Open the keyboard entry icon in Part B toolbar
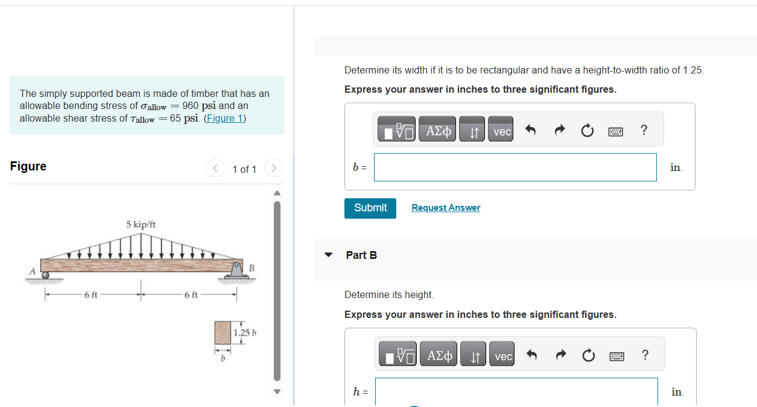757x407 pixels. pyautogui.click(x=616, y=355)
